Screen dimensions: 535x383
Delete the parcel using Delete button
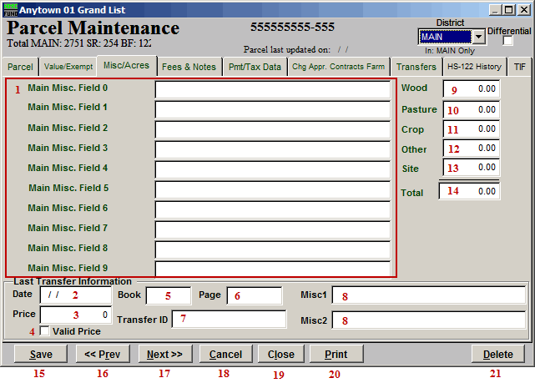pyautogui.click(x=497, y=355)
